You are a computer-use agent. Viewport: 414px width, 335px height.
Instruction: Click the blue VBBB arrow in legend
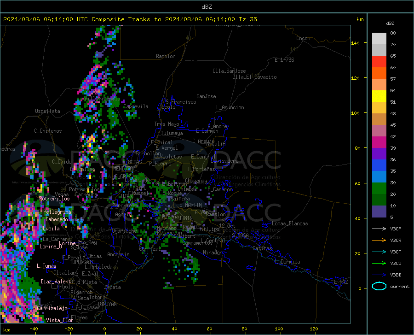(x=379, y=275)
